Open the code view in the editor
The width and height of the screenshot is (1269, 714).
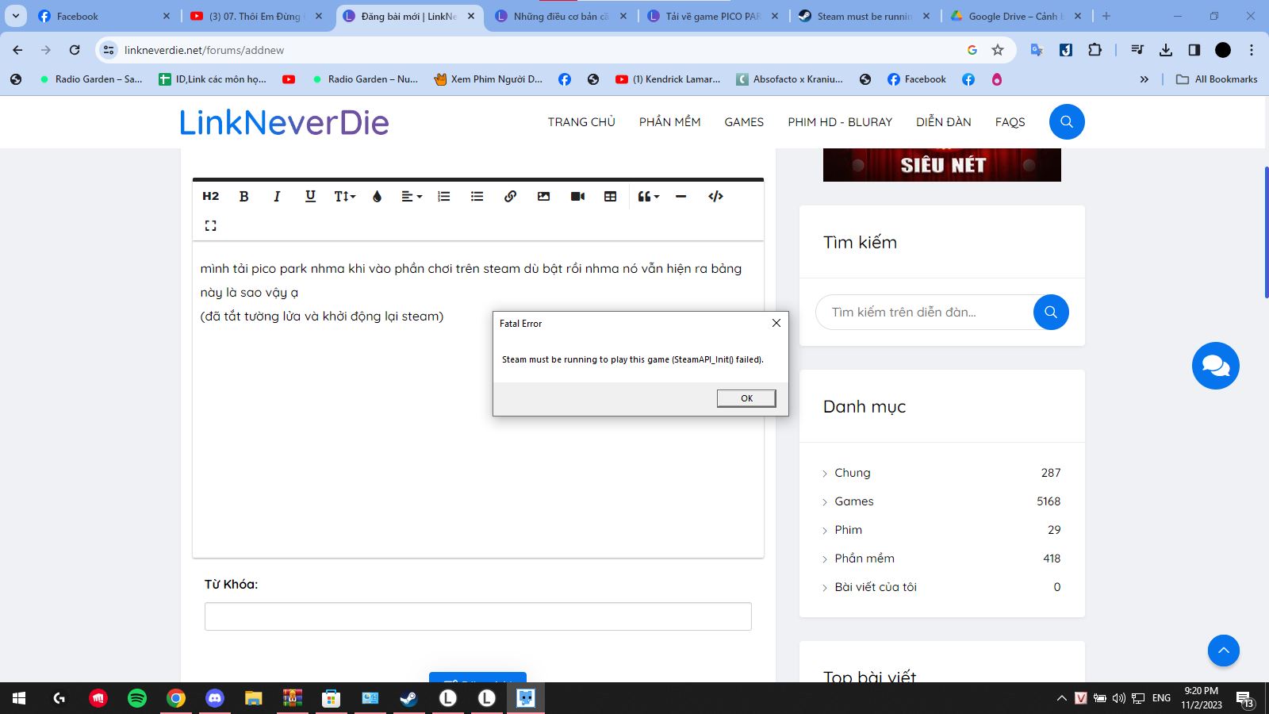715,197
